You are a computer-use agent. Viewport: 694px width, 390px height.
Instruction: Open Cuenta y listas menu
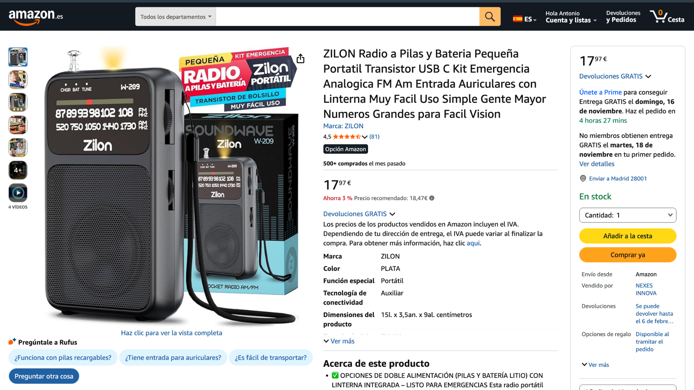[571, 17]
